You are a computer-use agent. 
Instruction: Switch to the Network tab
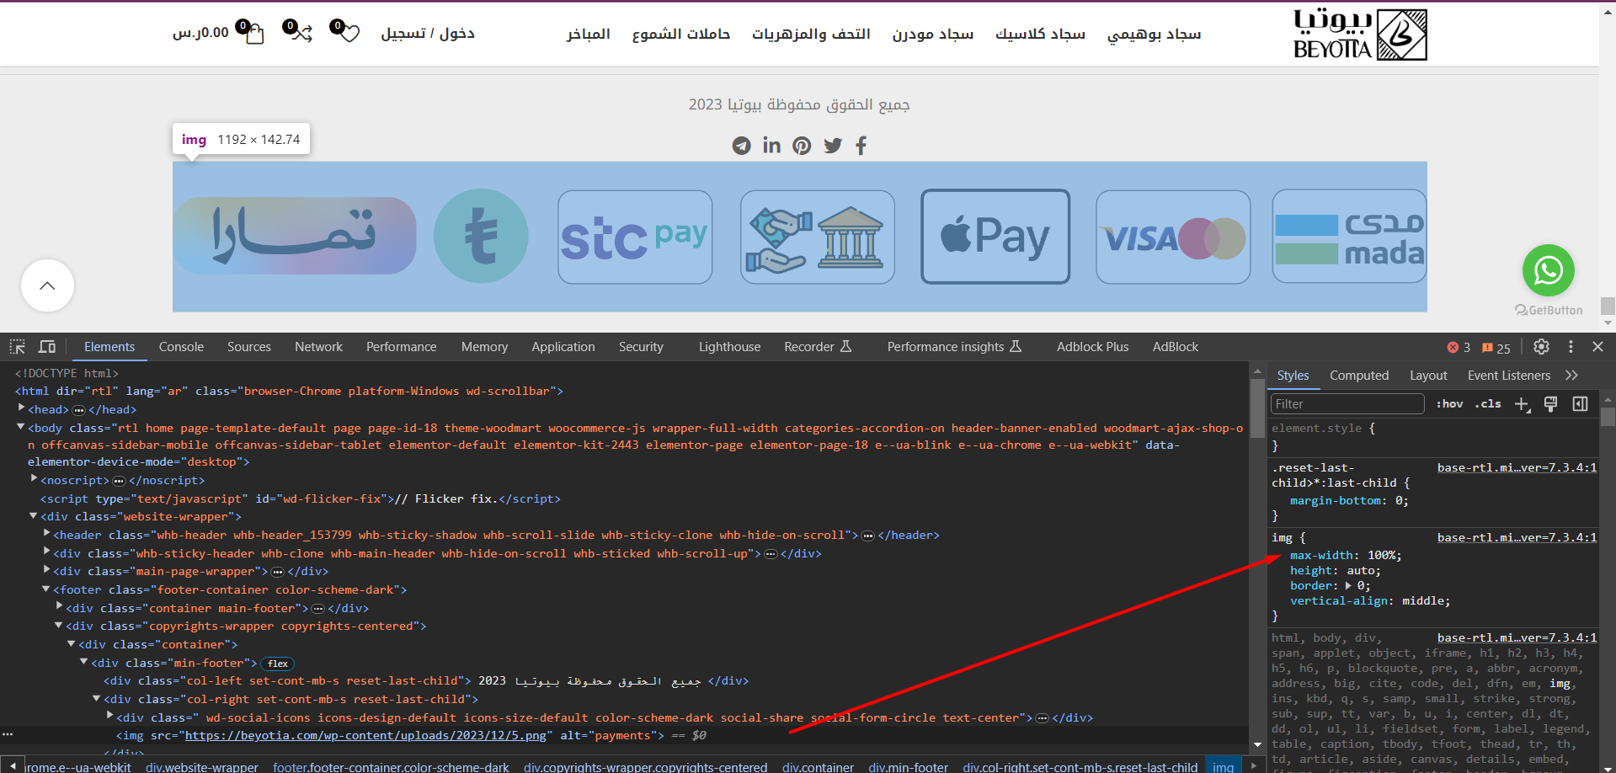[318, 347]
